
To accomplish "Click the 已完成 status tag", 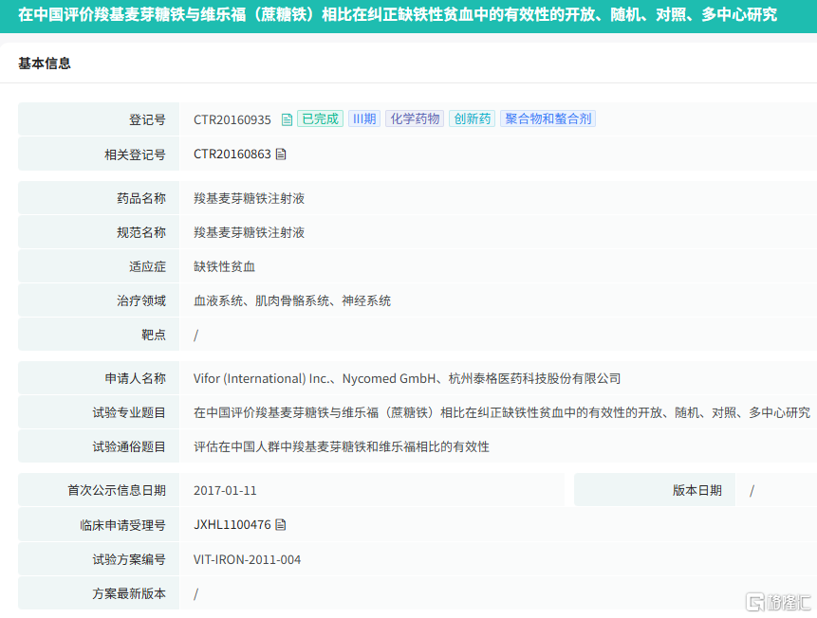I will [x=320, y=118].
